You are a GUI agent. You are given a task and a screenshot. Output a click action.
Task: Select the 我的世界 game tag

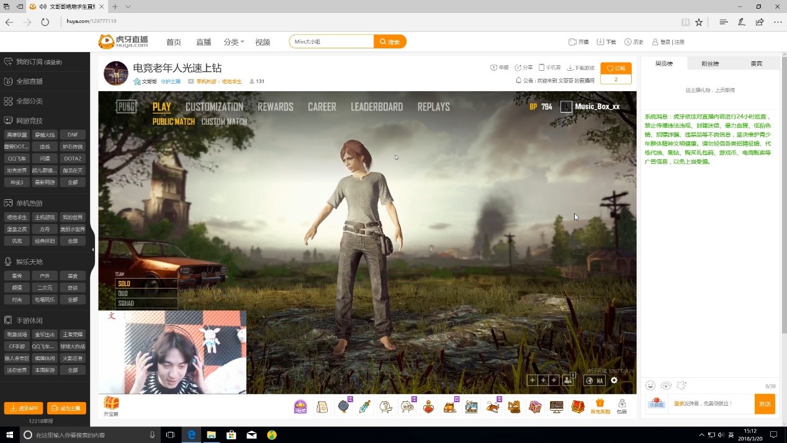pos(73,217)
